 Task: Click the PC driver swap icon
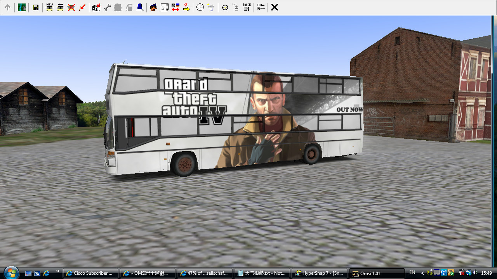click(x=175, y=7)
